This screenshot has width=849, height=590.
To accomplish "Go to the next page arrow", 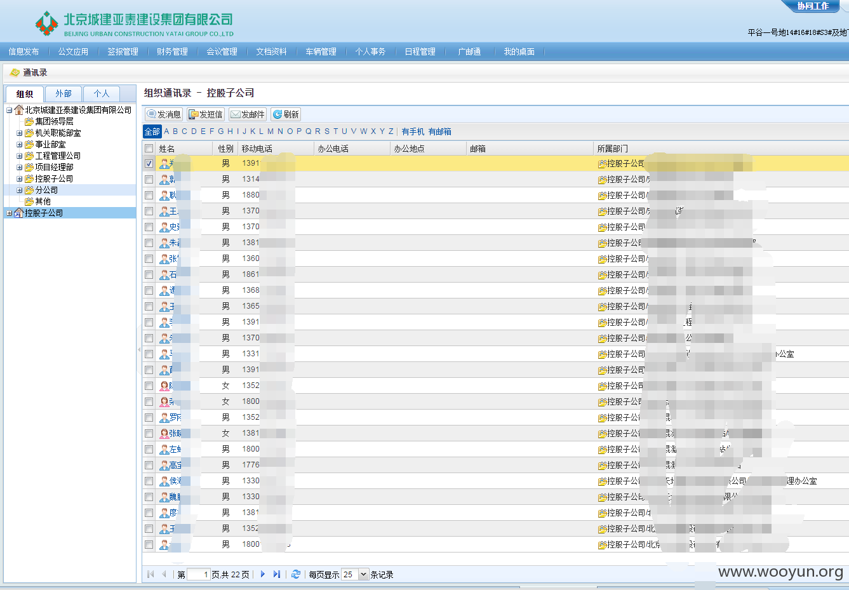I will [x=263, y=574].
